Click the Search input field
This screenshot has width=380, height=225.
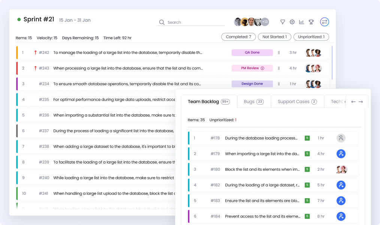(x=195, y=22)
